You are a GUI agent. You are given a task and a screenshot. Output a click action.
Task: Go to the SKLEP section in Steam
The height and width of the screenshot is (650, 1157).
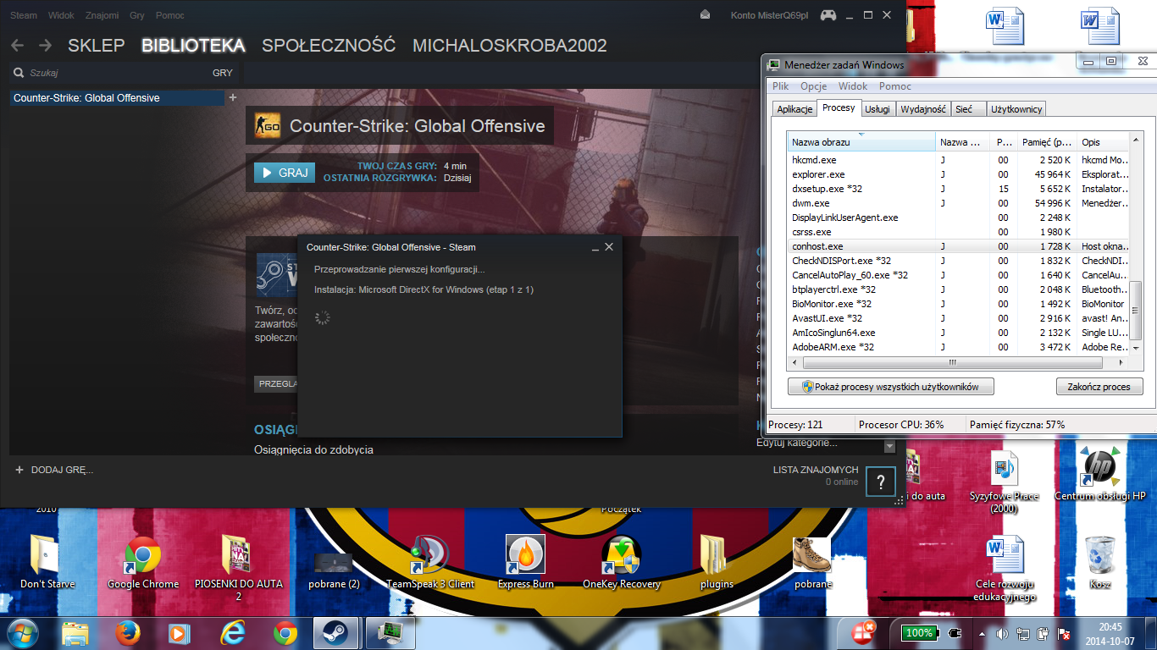tap(97, 46)
